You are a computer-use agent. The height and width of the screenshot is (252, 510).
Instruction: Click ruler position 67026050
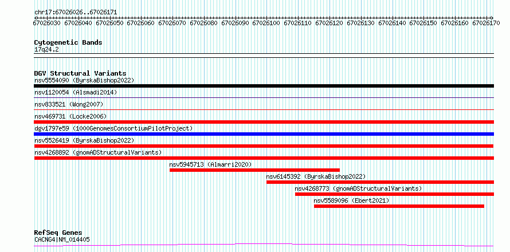pyautogui.click(x=109, y=23)
